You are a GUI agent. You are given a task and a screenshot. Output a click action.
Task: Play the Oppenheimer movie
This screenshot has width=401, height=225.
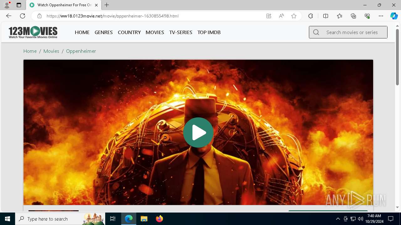[198, 132]
